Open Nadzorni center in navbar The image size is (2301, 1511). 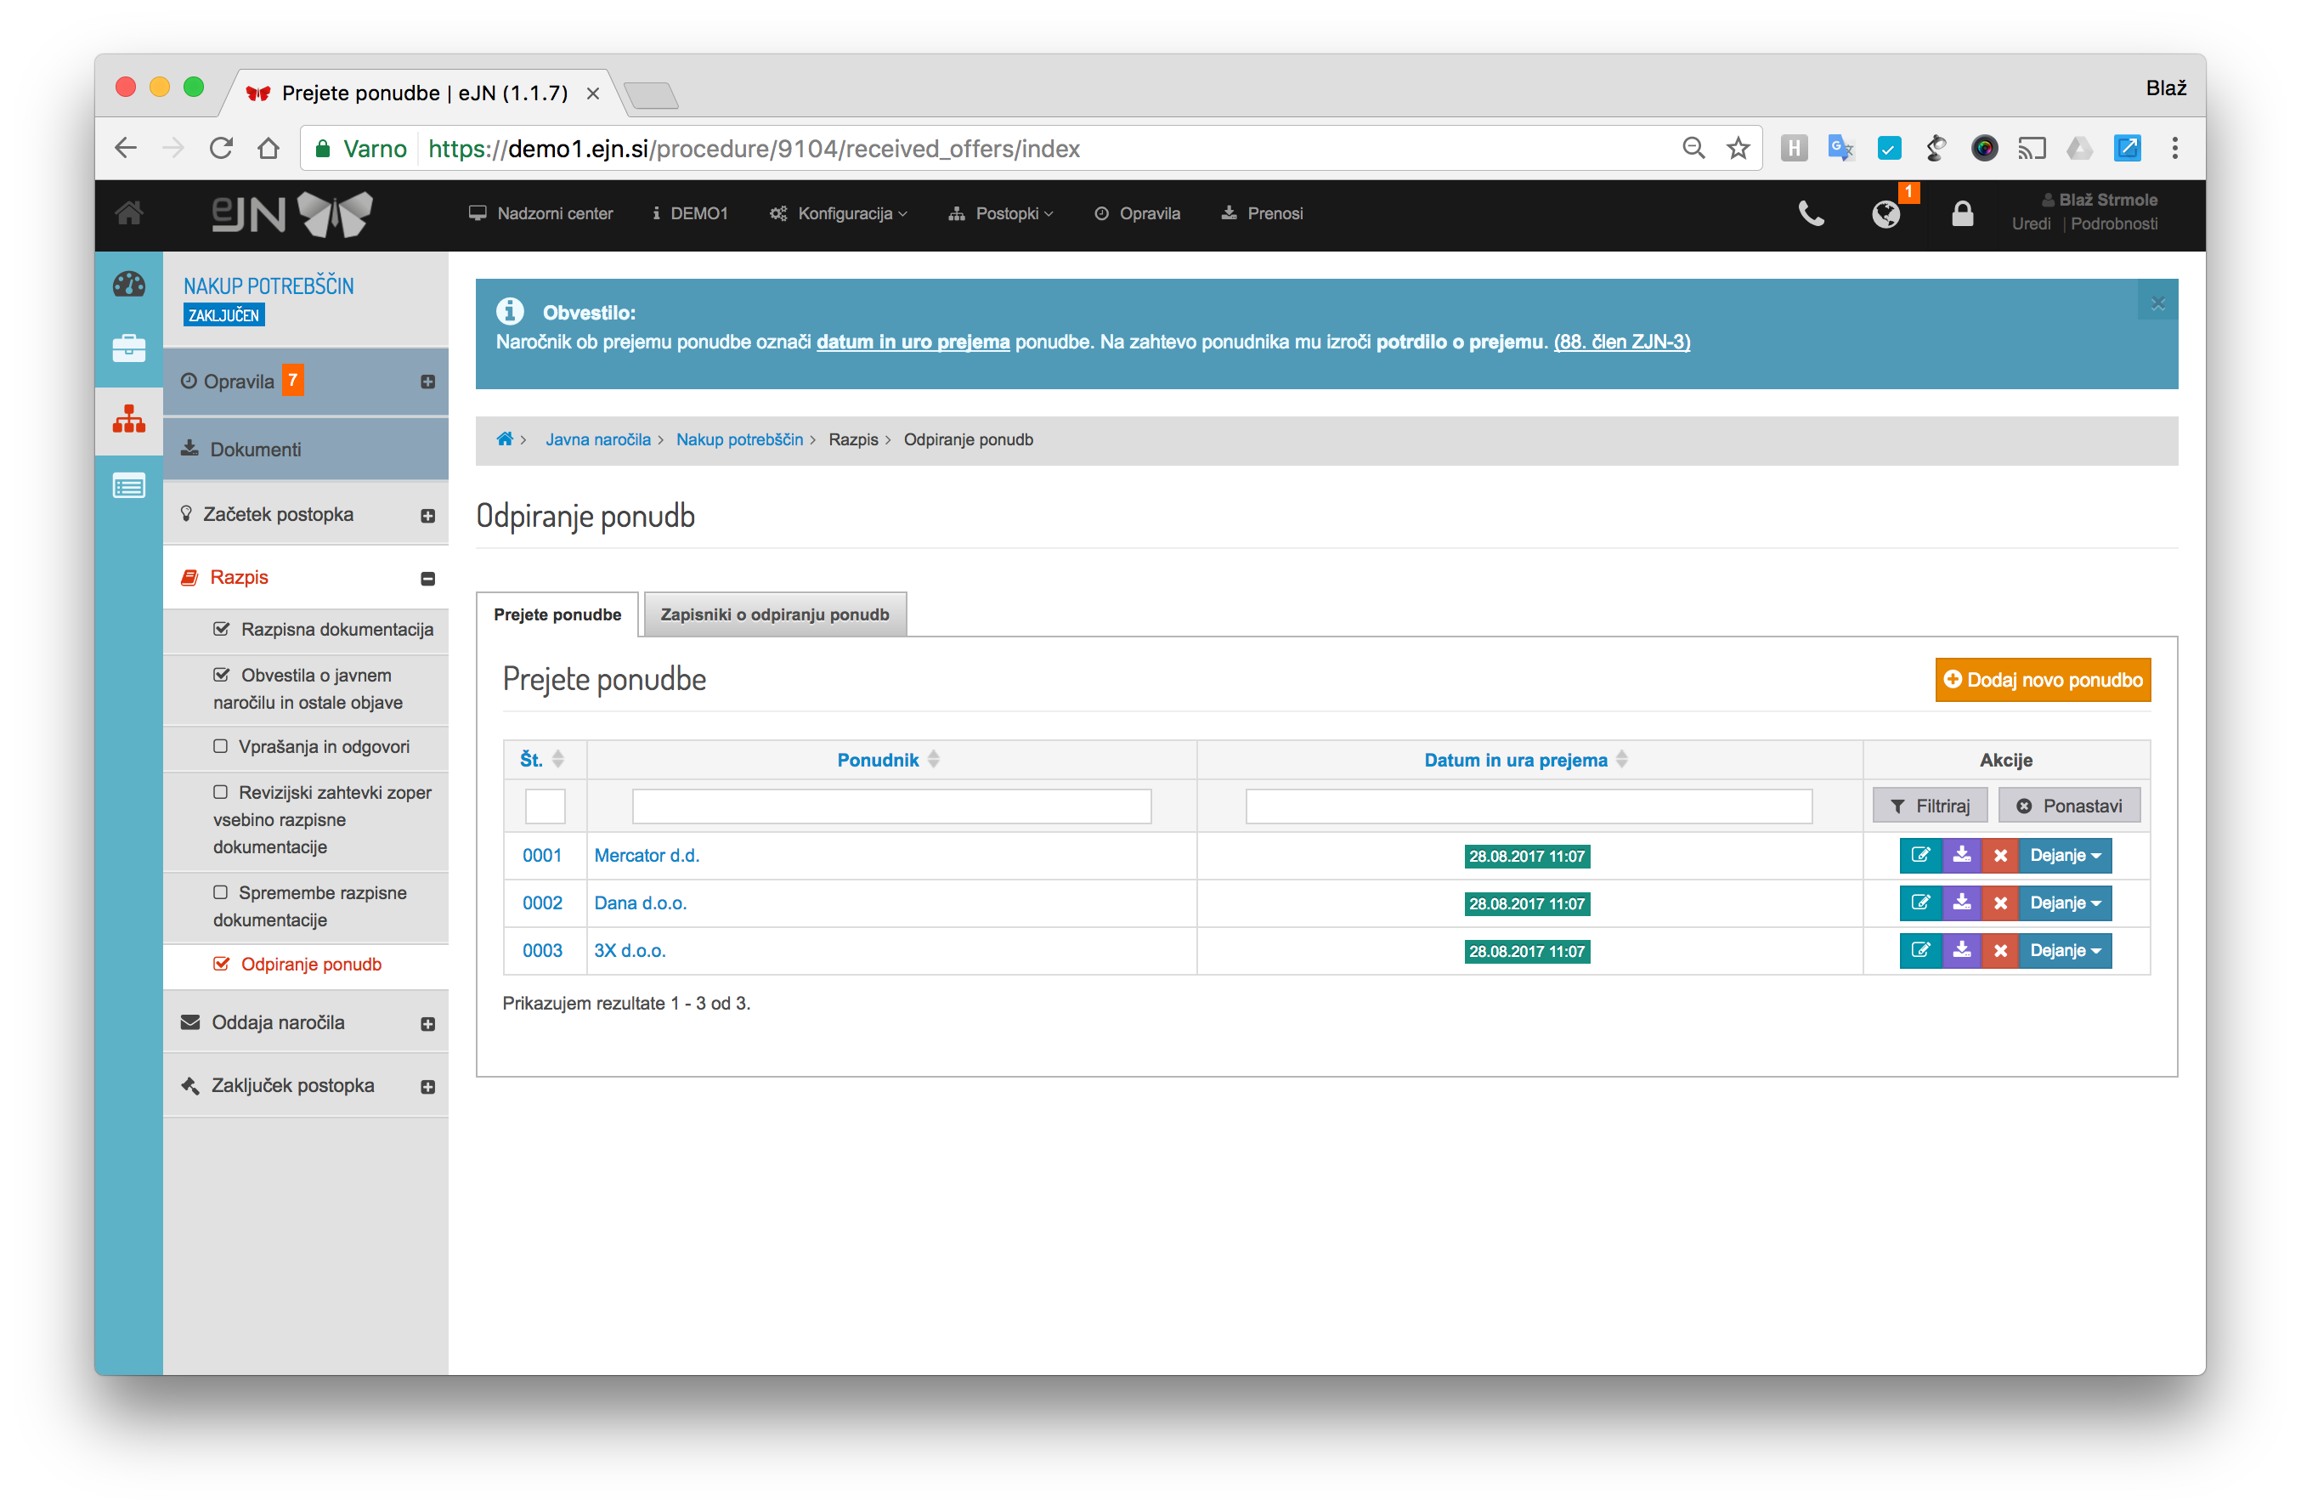pyautogui.click(x=540, y=213)
